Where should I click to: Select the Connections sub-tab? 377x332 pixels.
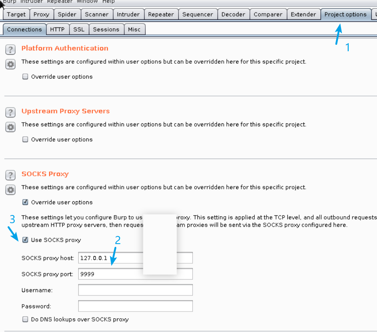(25, 29)
